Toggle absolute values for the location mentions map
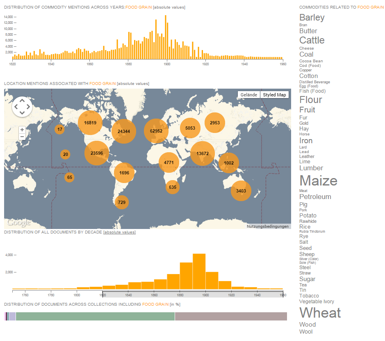 pos(133,84)
